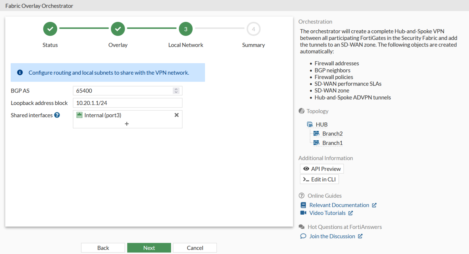Click the Join the Discussion link
The height and width of the screenshot is (254, 469).
[x=332, y=236]
